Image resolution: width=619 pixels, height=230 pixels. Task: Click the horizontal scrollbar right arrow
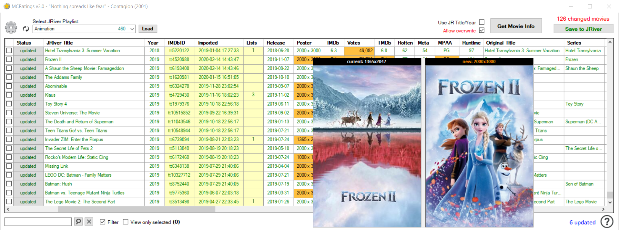click(603, 209)
